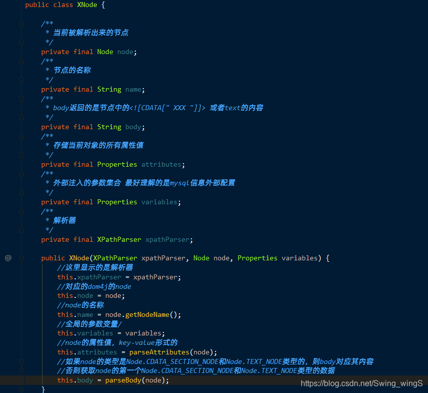Image resolution: width=428 pixels, height=393 pixels.
Task: Click 'body' field in 'private final String body'
Action: point(133,127)
